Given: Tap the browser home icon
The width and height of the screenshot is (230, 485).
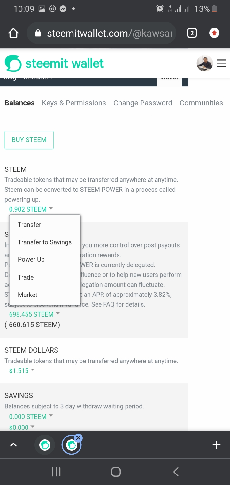Looking at the screenshot, I should click(x=13, y=33).
